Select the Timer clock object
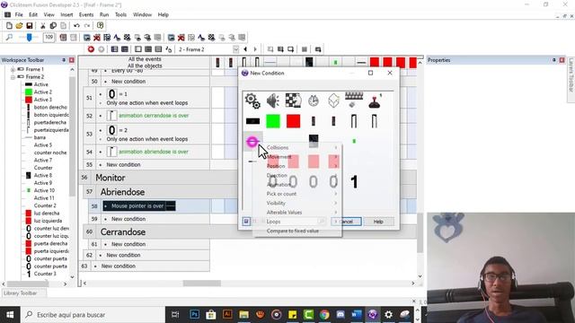Screen dimensions: 575x323 pos(314,100)
